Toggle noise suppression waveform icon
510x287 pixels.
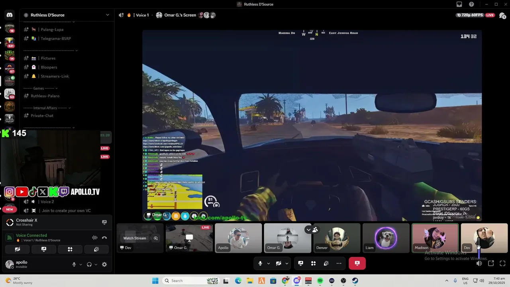point(94,238)
